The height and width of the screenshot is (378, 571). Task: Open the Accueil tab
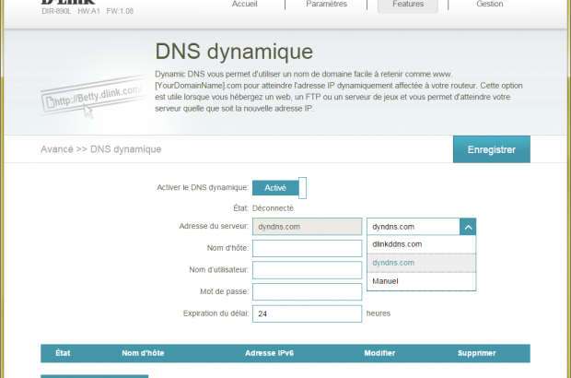[x=244, y=5]
